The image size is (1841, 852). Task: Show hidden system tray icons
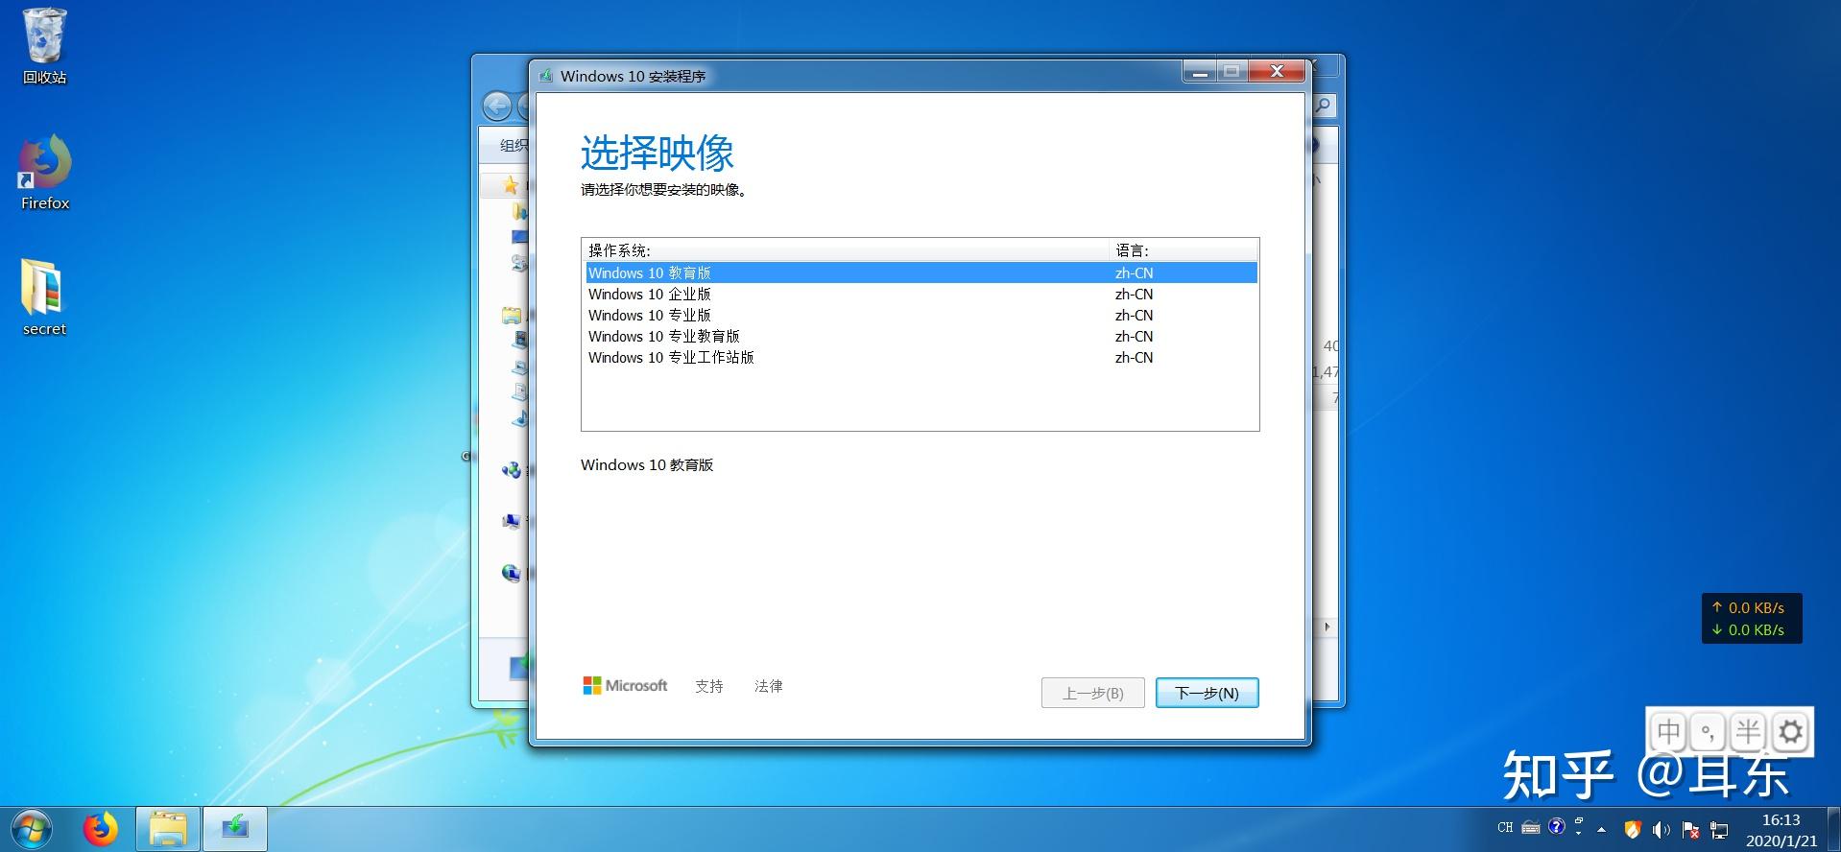(1601, 829)
